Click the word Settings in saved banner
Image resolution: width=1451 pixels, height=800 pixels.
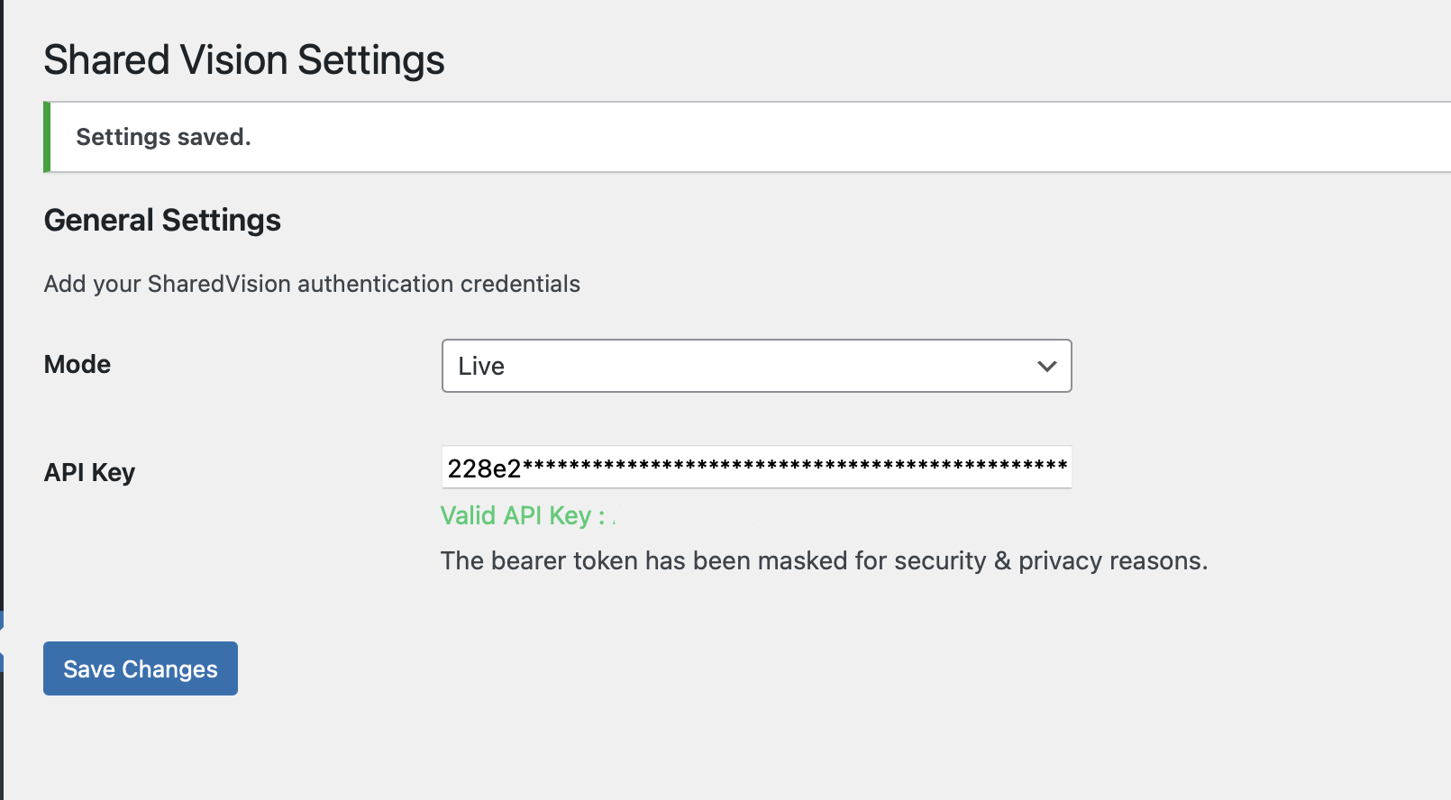pos(123,137)
